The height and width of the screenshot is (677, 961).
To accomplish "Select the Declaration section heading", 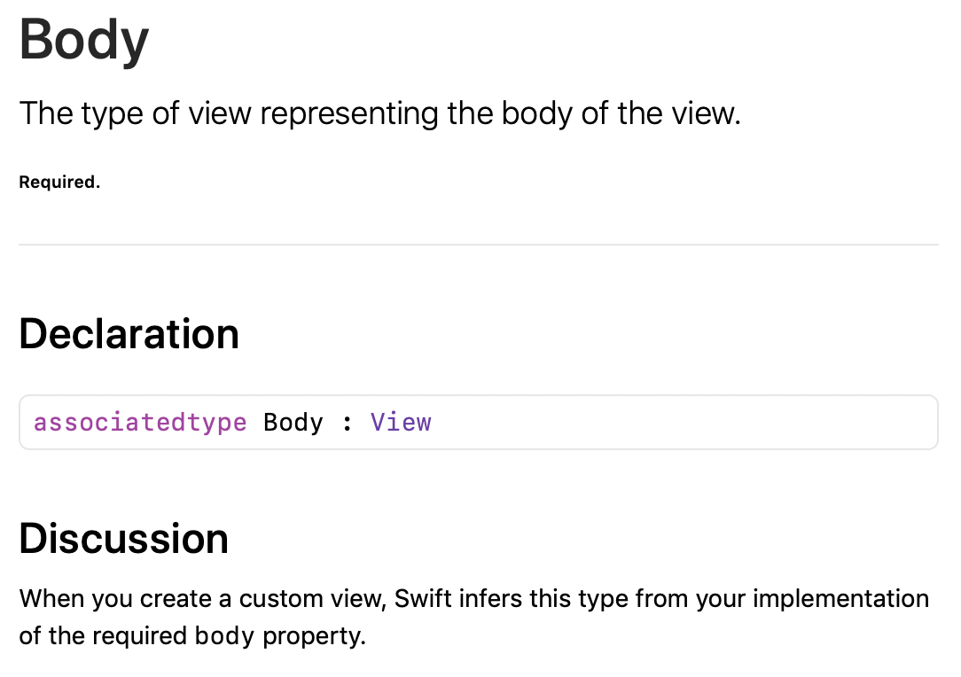I will (129, 334).
